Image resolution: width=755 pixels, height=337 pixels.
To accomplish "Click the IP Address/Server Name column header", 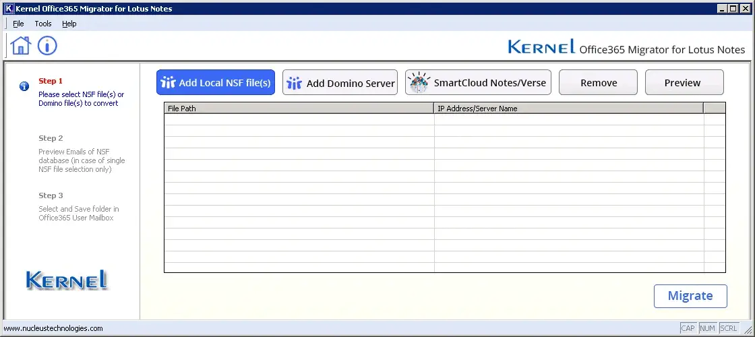I will 568,109.
